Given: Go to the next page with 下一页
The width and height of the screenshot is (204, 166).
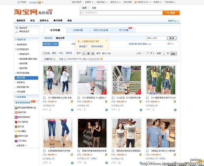Looking at the screenshot, I should [150, 53].
